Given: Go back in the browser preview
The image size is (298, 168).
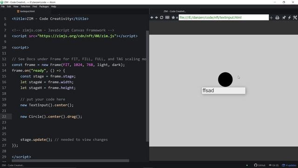Looking at the screenshot, I should point(152,18).
